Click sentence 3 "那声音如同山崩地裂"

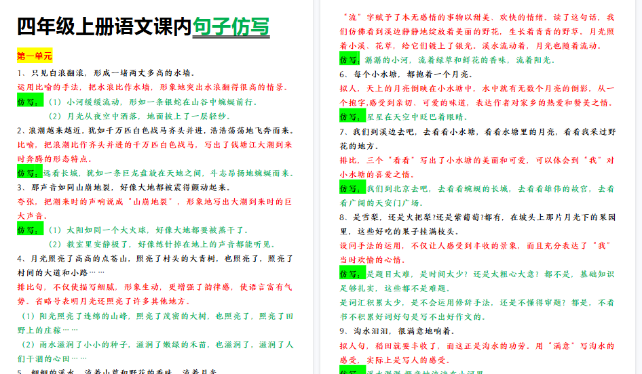(124, 188)
